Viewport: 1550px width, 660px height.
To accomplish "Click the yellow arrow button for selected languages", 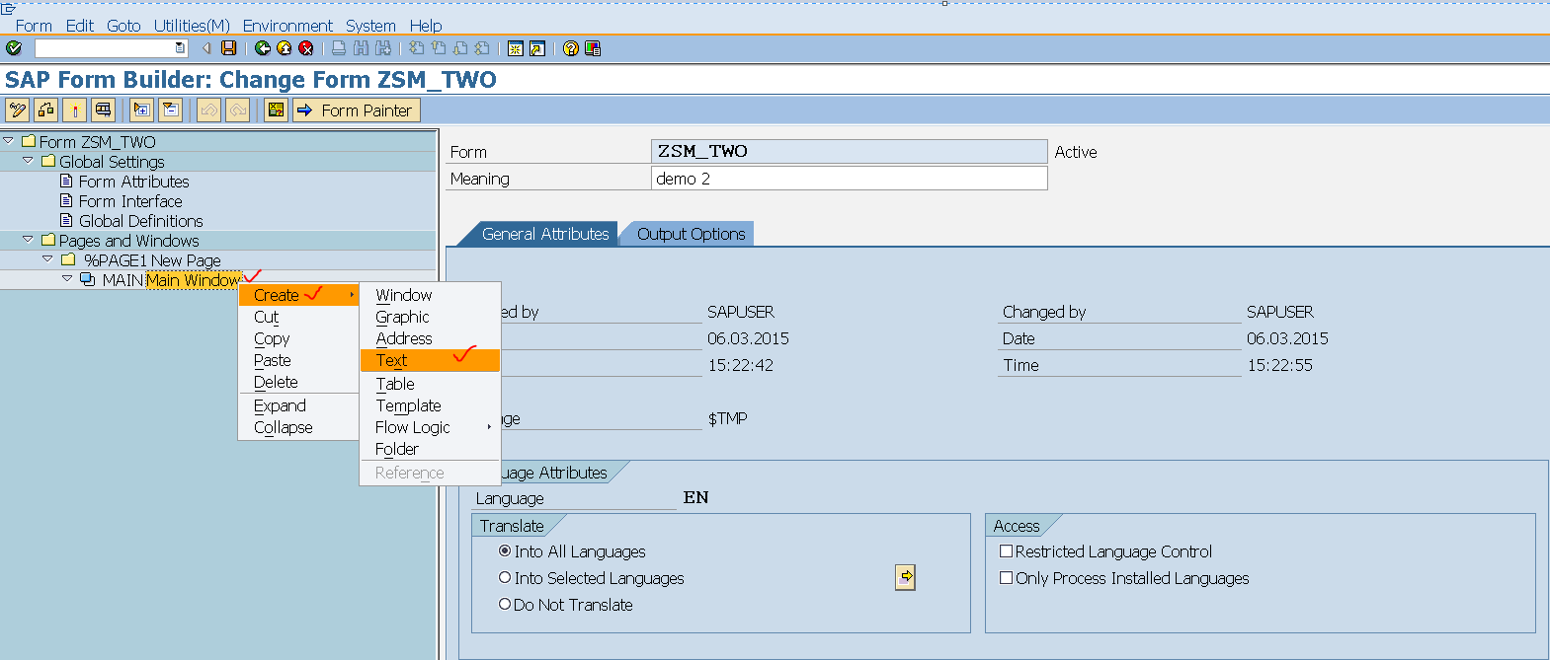I will pos(905,577).
